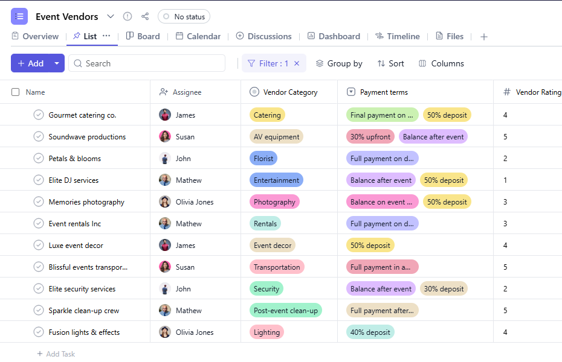This screenshot has width=562, height=362.
Task: Click James avatar in Luxe event decor row
Action: tap(165, 246)
